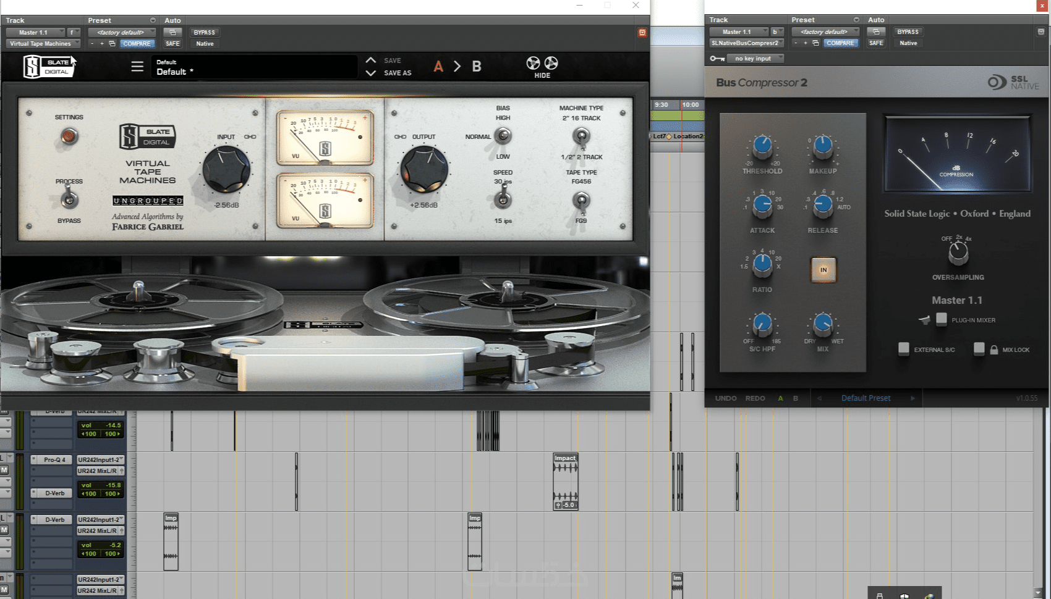Image resolution: width=1051 pixels, height=599 pixels.
Task: Select next preset arrow in Bus Compressor footer
Action: [x=913, y=398]
